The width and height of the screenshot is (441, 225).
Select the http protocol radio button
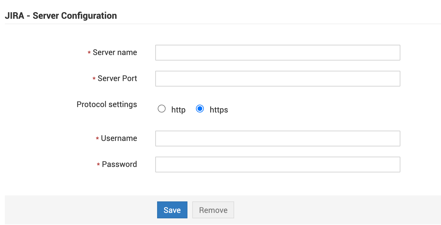click(162, 109)
